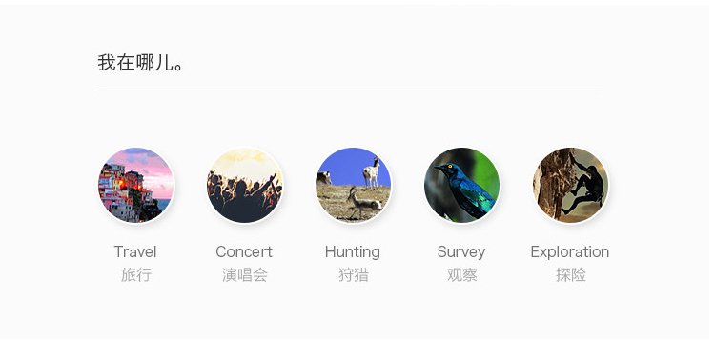Image resolution: width=715 pixels, height=360 pixels.
Task: Click the white standing antelope in Hunting image
Action: point(372,172)
